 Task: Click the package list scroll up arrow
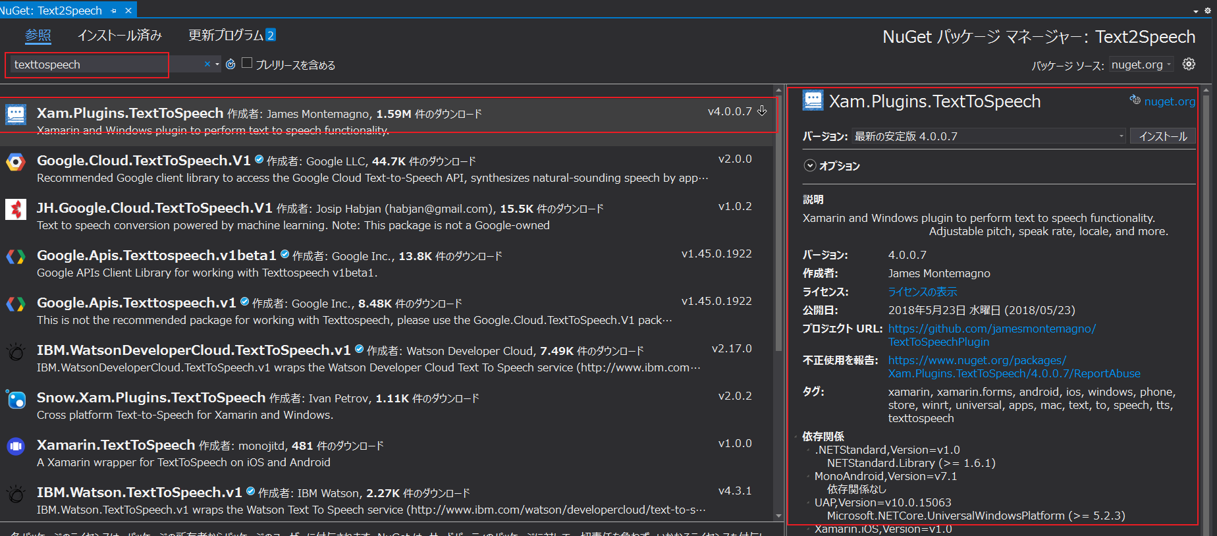tap(778, 90)
